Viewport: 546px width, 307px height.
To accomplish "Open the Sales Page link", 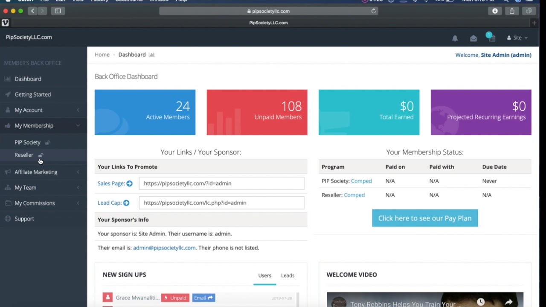I will click(x=111, y=183).
